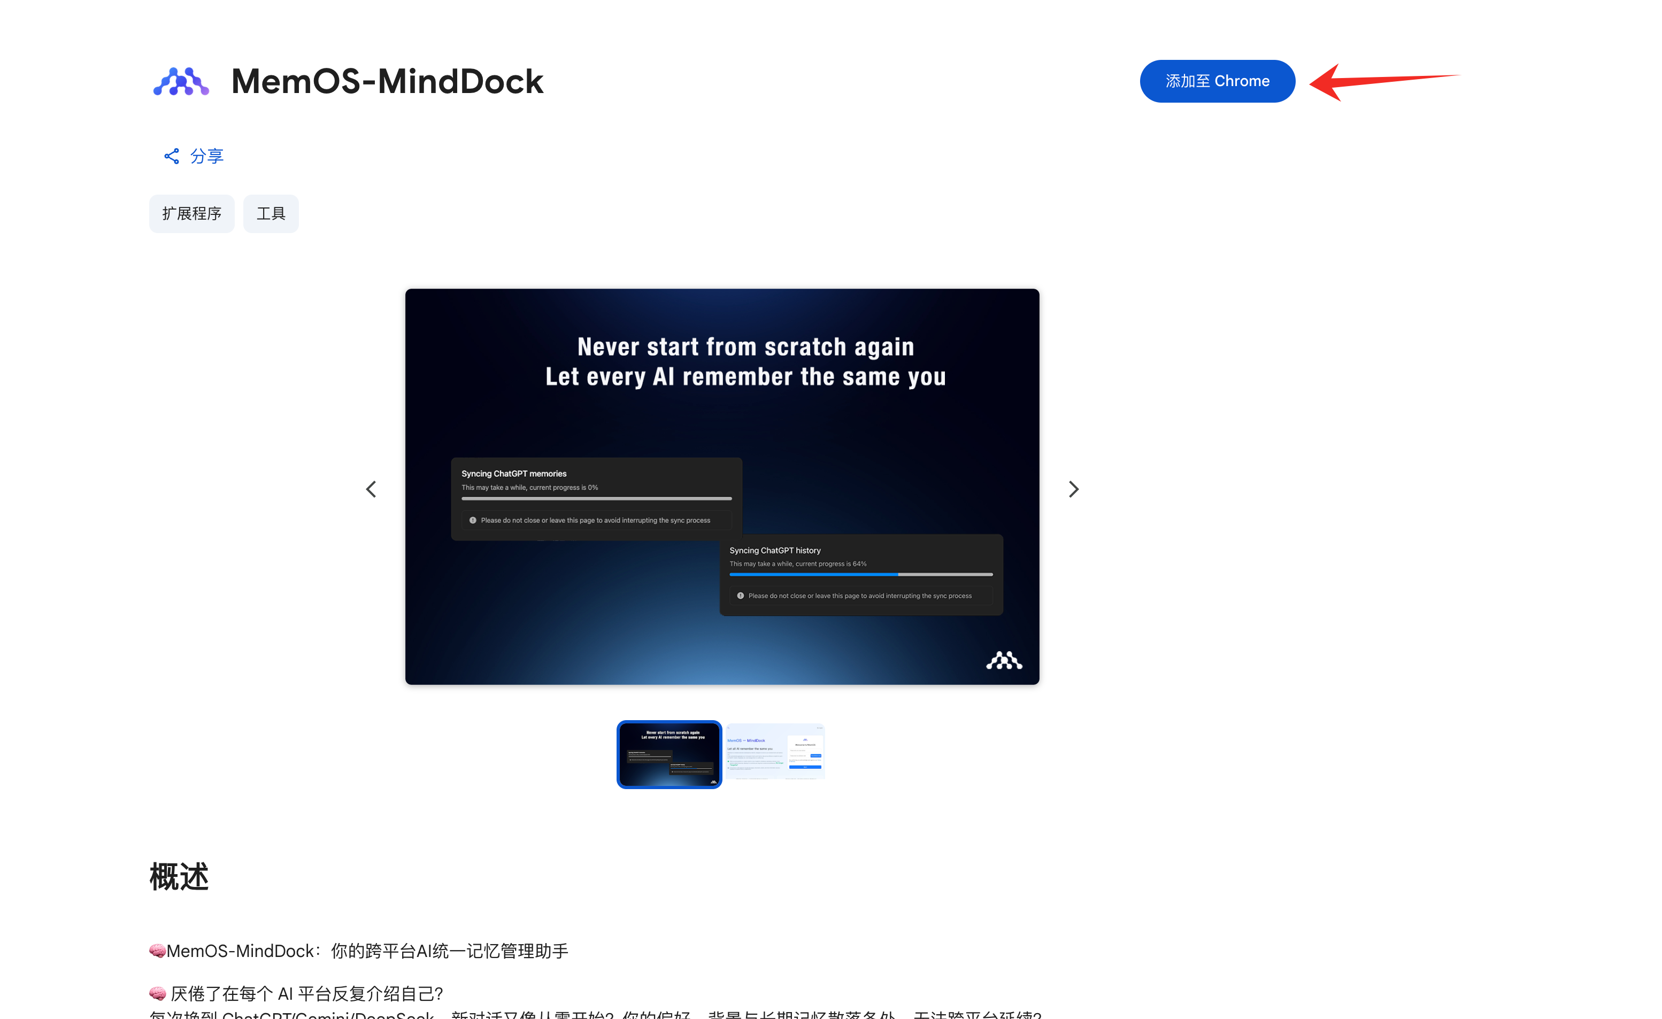Viewport: 1662px width, 1019px height.
Task: Click the info icon in the Syncing history warning
Action: tap(741, 596)
